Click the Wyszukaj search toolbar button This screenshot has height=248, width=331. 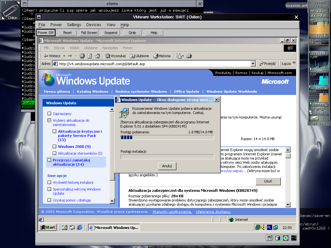click(115, 56)
